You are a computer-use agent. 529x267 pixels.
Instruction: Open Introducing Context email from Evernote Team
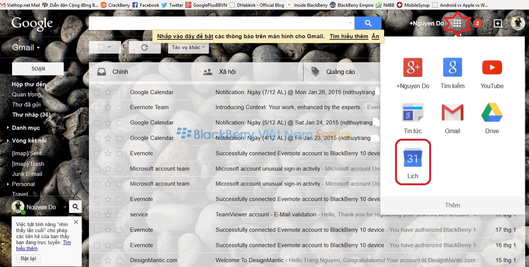(x=288, y=107)
